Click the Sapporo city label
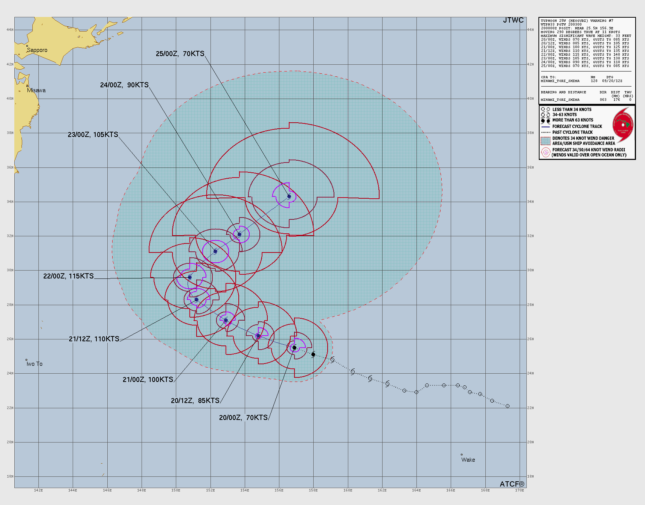 [37, 50]
